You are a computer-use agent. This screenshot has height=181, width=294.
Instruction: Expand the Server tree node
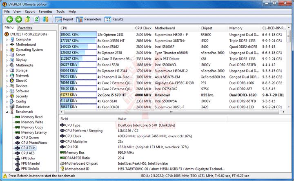7,55
